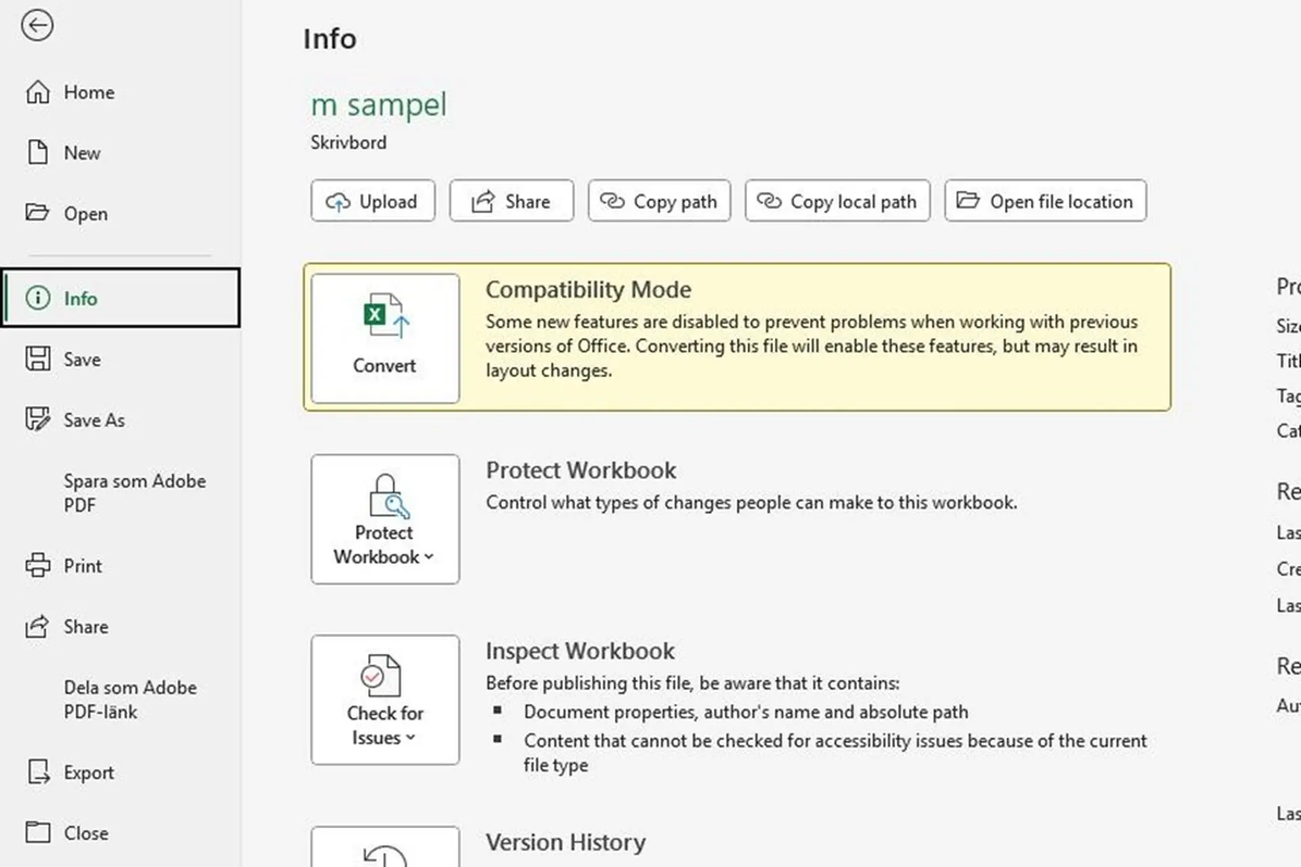Click the Protect Workbook heading text
Image resolution: width=1301 pixels, height=867 pixels.
pos(581,470)
